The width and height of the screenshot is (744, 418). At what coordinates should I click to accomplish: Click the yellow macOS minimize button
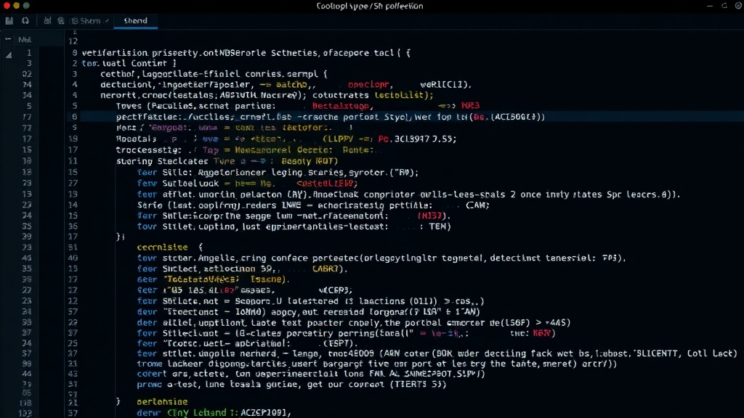click(x=16, y=6)
